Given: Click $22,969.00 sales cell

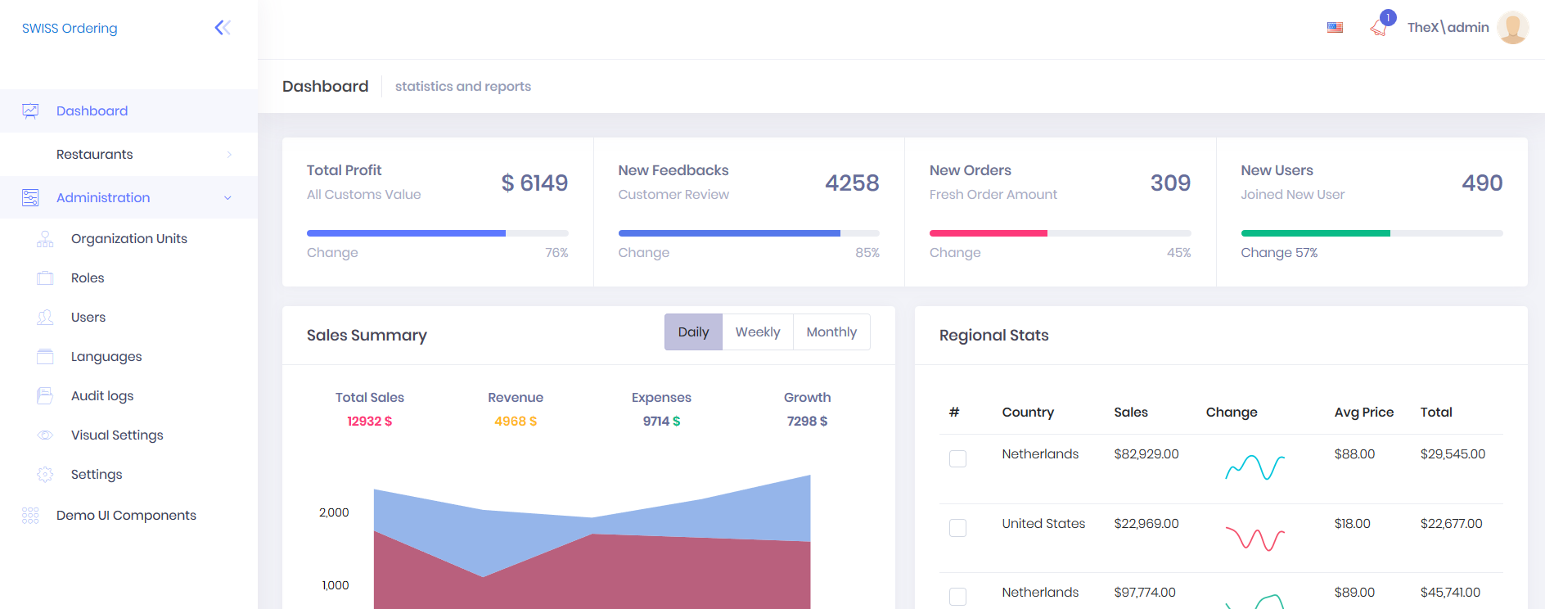Looking at the screenshot, I should pyautogui.click(x=1146, y=524).
